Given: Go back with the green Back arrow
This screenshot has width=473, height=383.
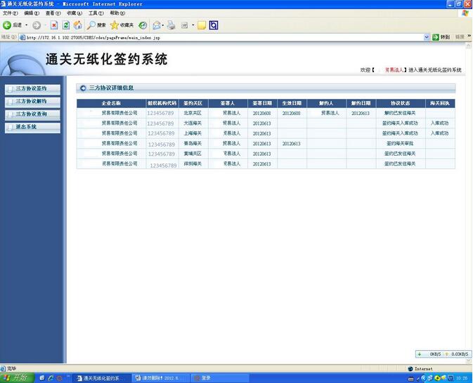Looking at the screenshot, I should pyautogui.click(x=12, y=25).
